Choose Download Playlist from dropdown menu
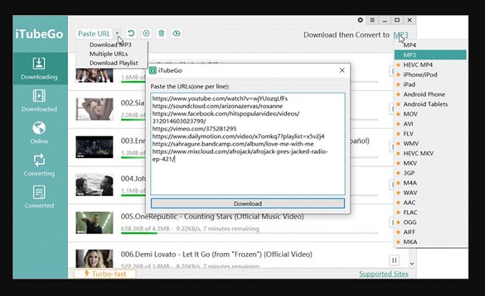The height and width of the screenshot is (296, 485). click(x=114, y=63)
